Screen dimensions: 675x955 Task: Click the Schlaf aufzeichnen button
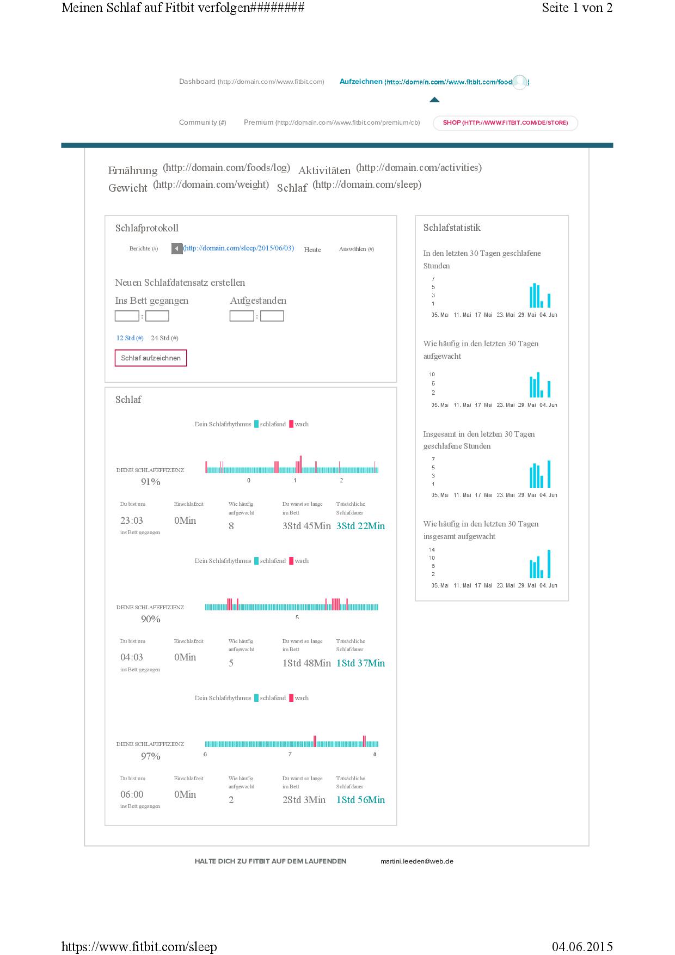[151, 358]
